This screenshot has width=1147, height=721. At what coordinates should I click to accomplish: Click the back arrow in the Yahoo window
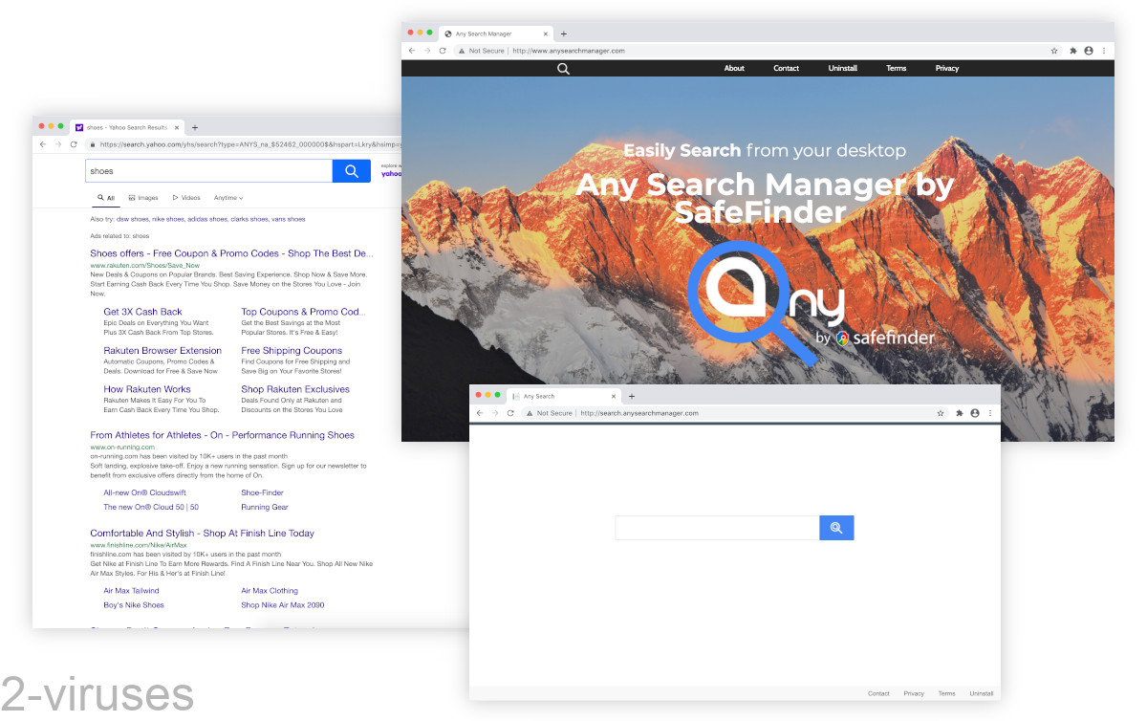point(42,144)
